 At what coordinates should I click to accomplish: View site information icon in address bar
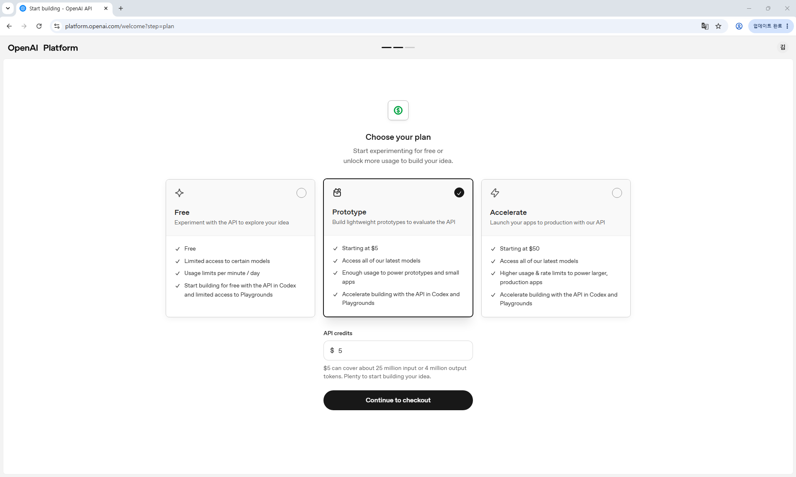pyautogui.click(x=57, y=26)
